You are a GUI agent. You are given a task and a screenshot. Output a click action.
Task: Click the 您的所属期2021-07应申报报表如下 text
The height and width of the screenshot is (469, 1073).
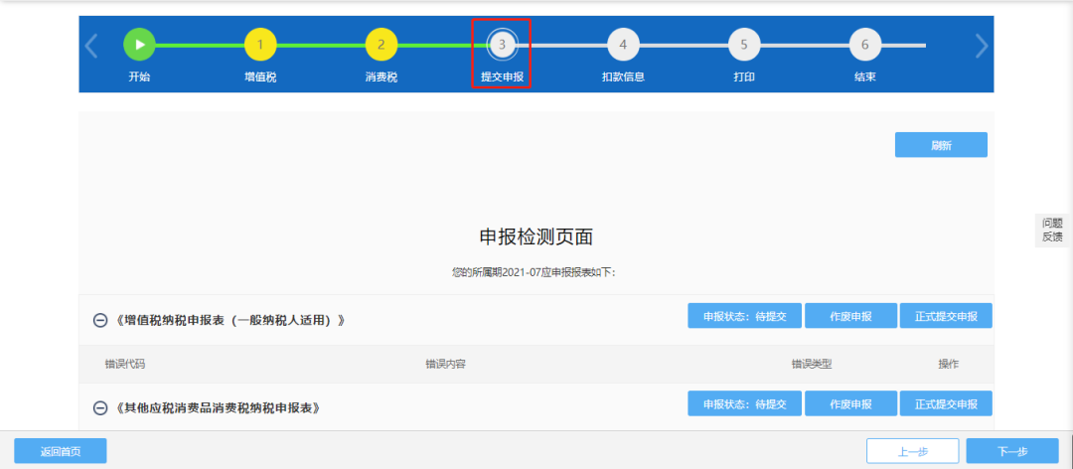pos(534,272)
